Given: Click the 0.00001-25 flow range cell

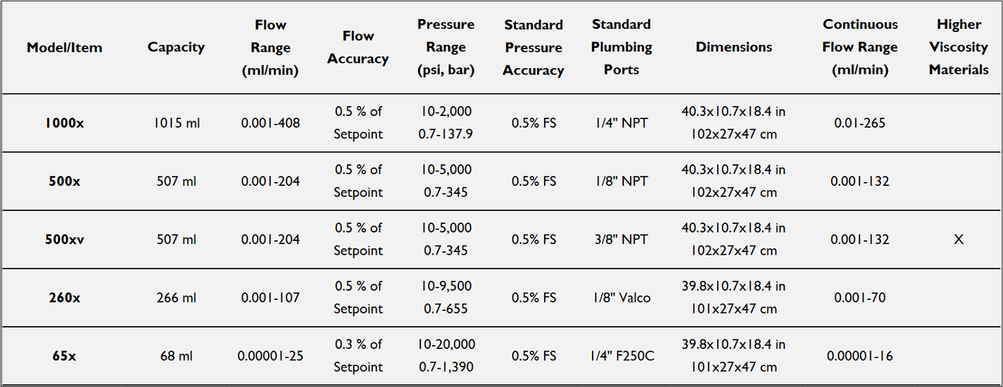Looking at the screenshot, I should point(270,356).
